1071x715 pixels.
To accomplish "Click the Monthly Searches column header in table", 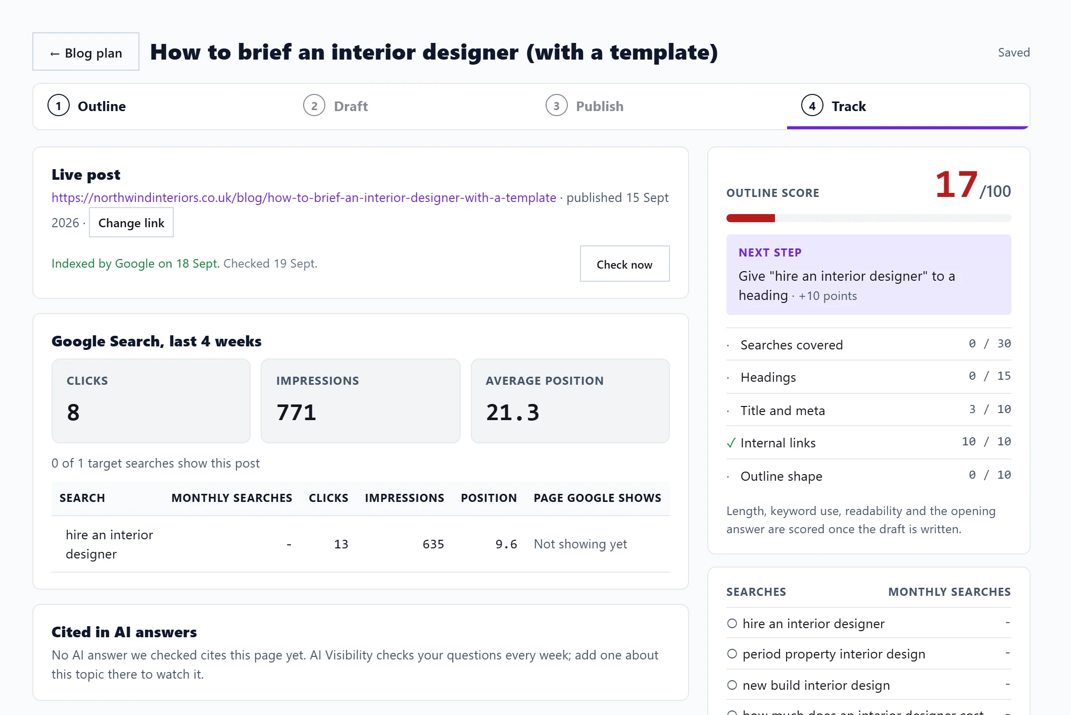I will pos(231,498).
